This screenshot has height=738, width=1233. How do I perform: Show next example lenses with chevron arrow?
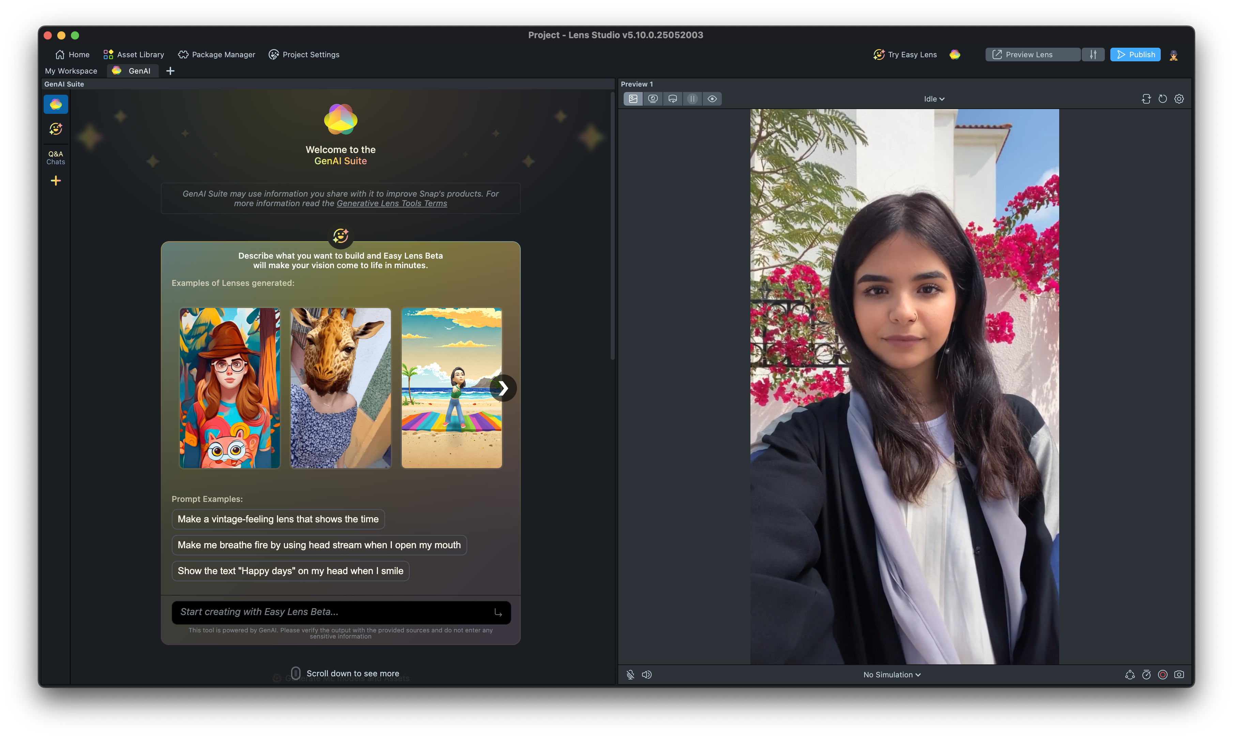pos(503,388)
